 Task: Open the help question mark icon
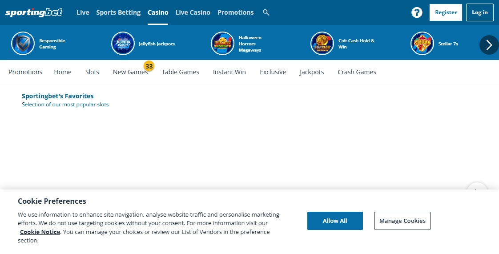pos(417,12)
